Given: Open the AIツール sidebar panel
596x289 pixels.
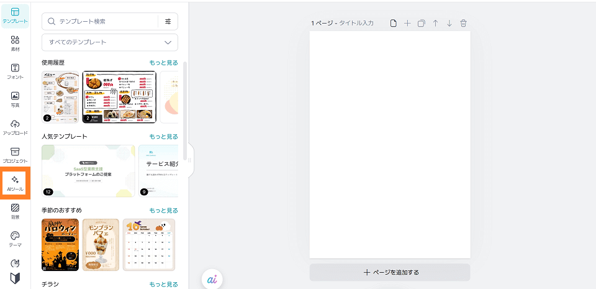Looking at the screenshot, I should tap(15, 183).
